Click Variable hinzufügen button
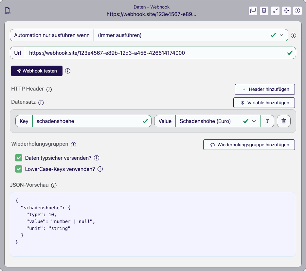306x271 pixels. coord(264,103)
